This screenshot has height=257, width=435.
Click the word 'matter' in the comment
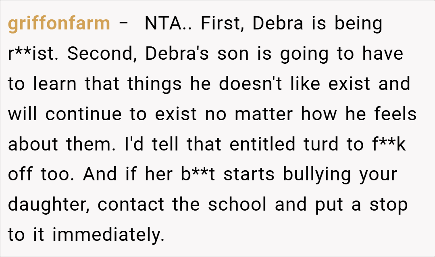pyautogui.click(x=265, y=115)
